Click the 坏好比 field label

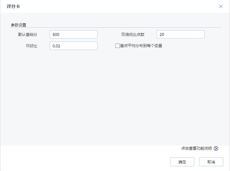[32, 46]
